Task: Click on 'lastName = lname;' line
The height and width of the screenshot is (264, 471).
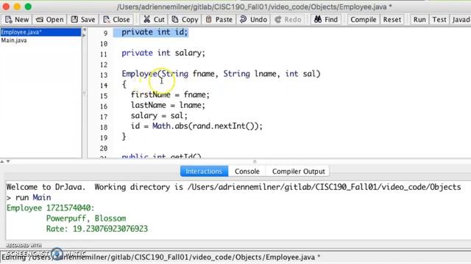Action: point(168,106)
